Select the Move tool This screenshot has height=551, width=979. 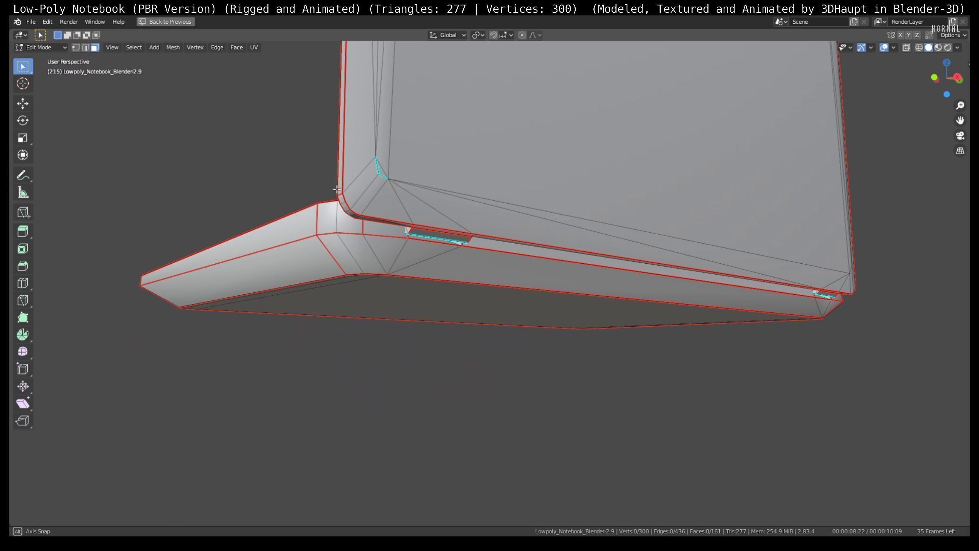click(x=23, y=103)
